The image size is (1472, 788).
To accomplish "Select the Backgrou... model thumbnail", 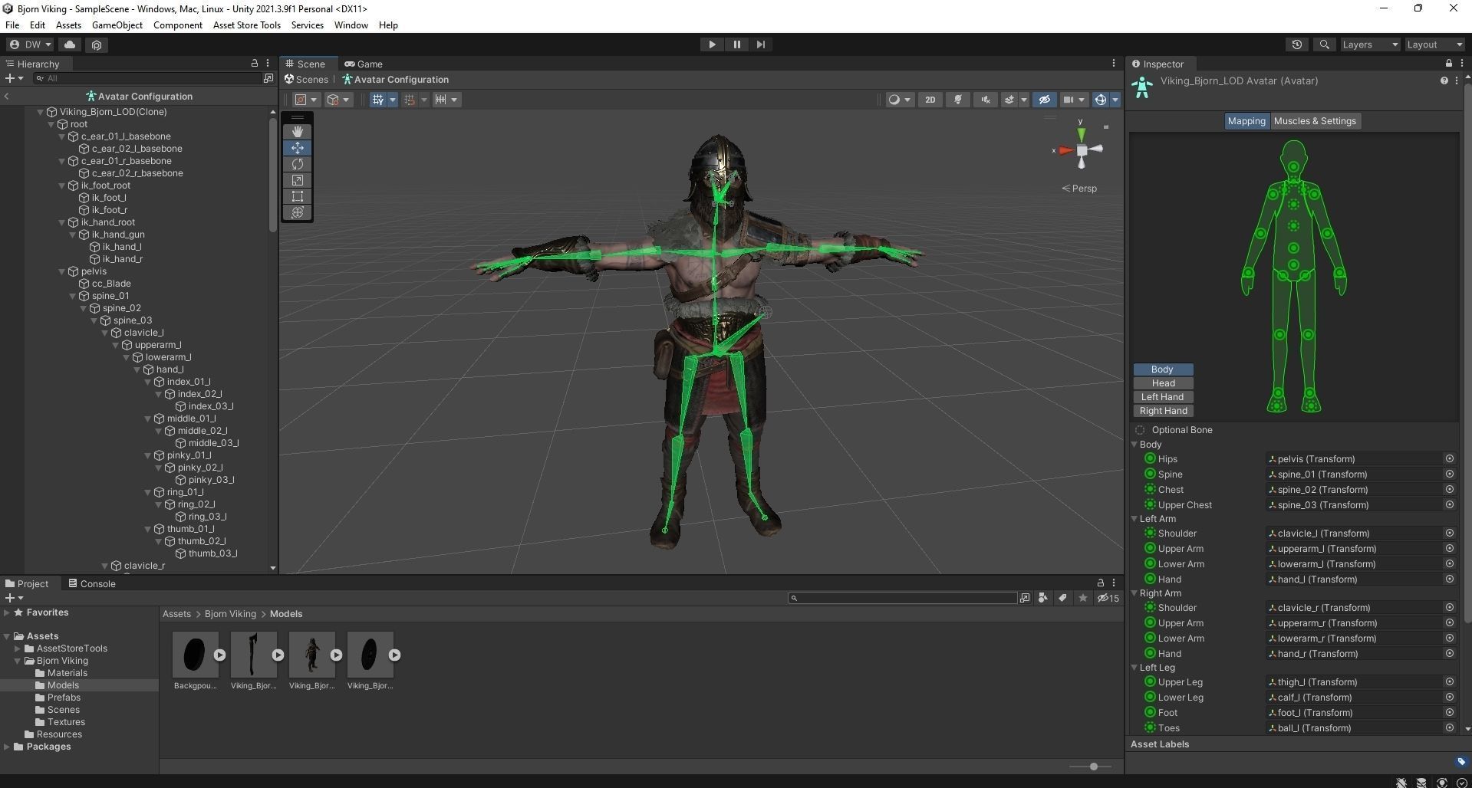I will click(x=196, y=661).
